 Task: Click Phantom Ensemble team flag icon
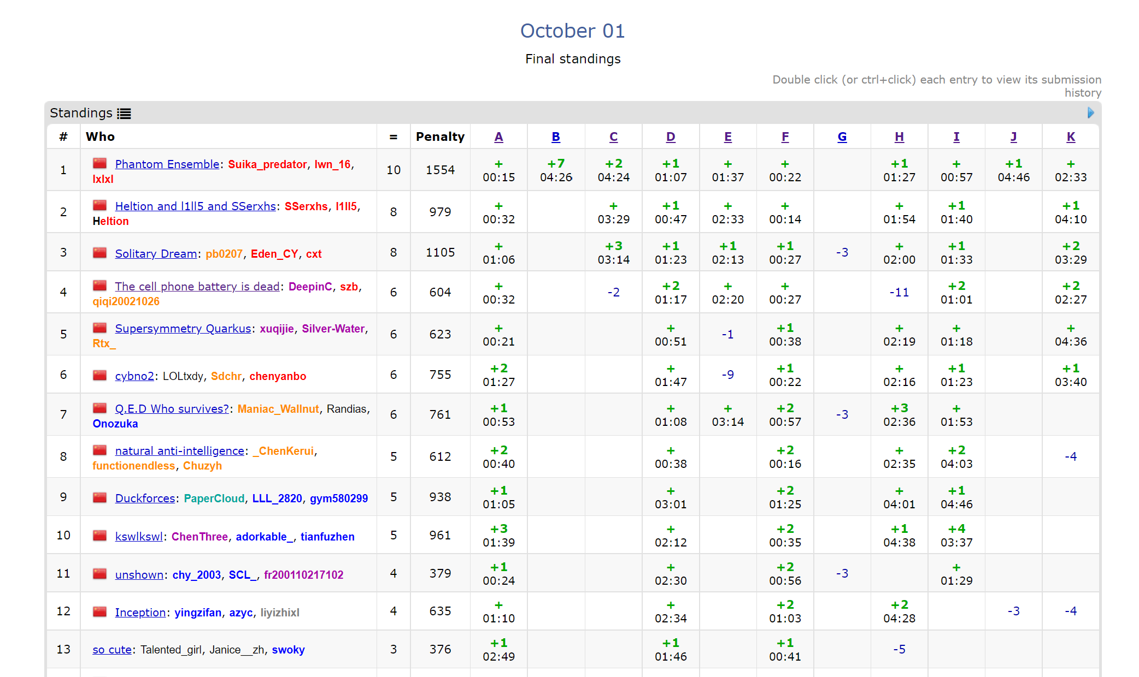pyautogui.click(x=99, y=163)
